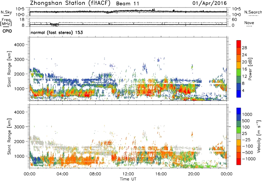Click the -1000 label on the velocity colorbar
This screenshot has width=262, height=181.
click(249, 159)
